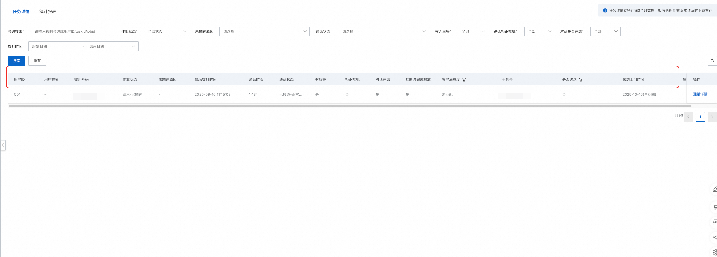
Task: Click the table horizontal scrollbar
Action: (x=350, y=106)
